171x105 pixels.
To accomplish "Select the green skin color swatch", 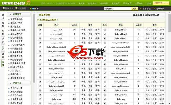I will pyautogui.click(x=31, y=8).
